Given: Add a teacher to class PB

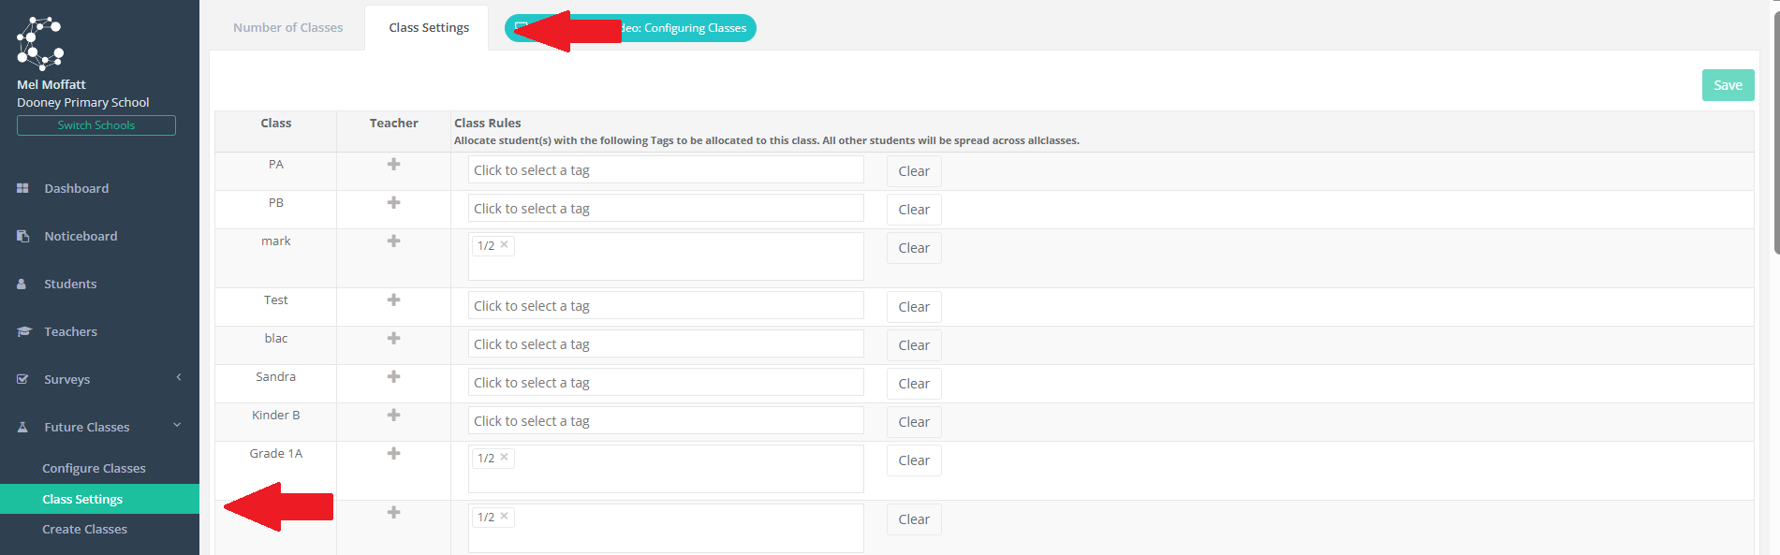Looking at the screenshot, I should 394,202.
